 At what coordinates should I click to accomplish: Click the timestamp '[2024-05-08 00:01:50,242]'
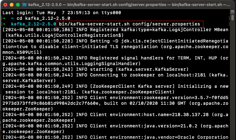38,58
